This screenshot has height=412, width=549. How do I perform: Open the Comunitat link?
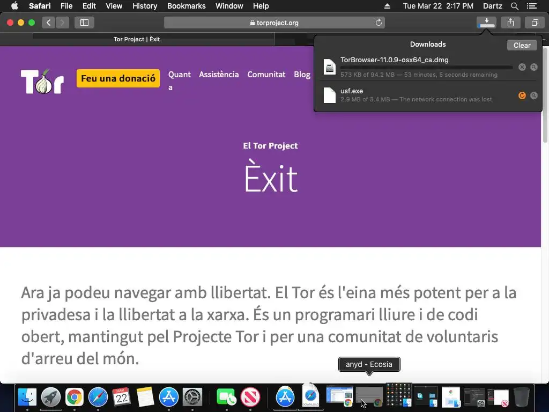266,74
